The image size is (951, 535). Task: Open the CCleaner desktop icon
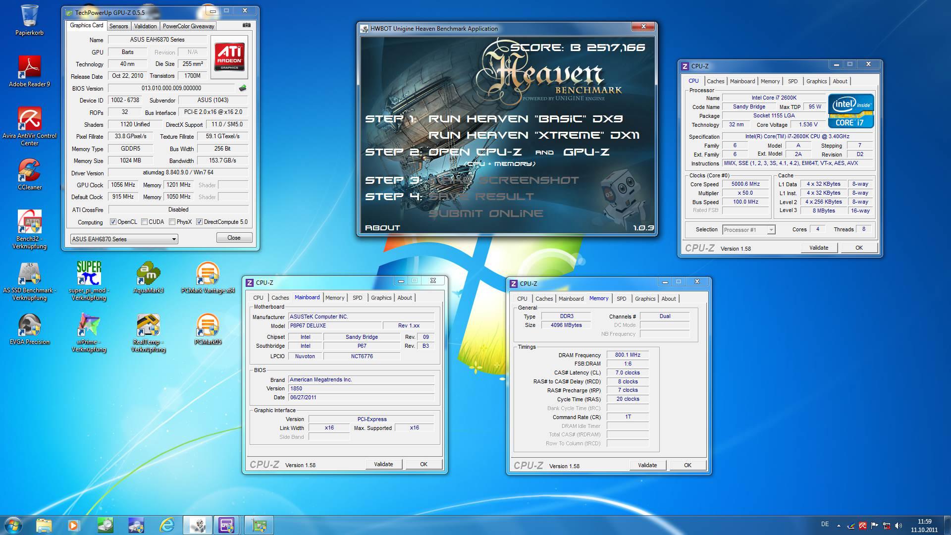(29, 174)
